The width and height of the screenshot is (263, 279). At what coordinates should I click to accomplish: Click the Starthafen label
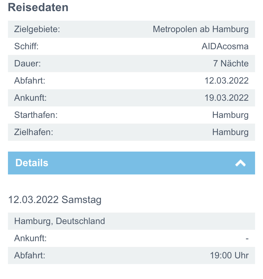(x=36, y=115)
